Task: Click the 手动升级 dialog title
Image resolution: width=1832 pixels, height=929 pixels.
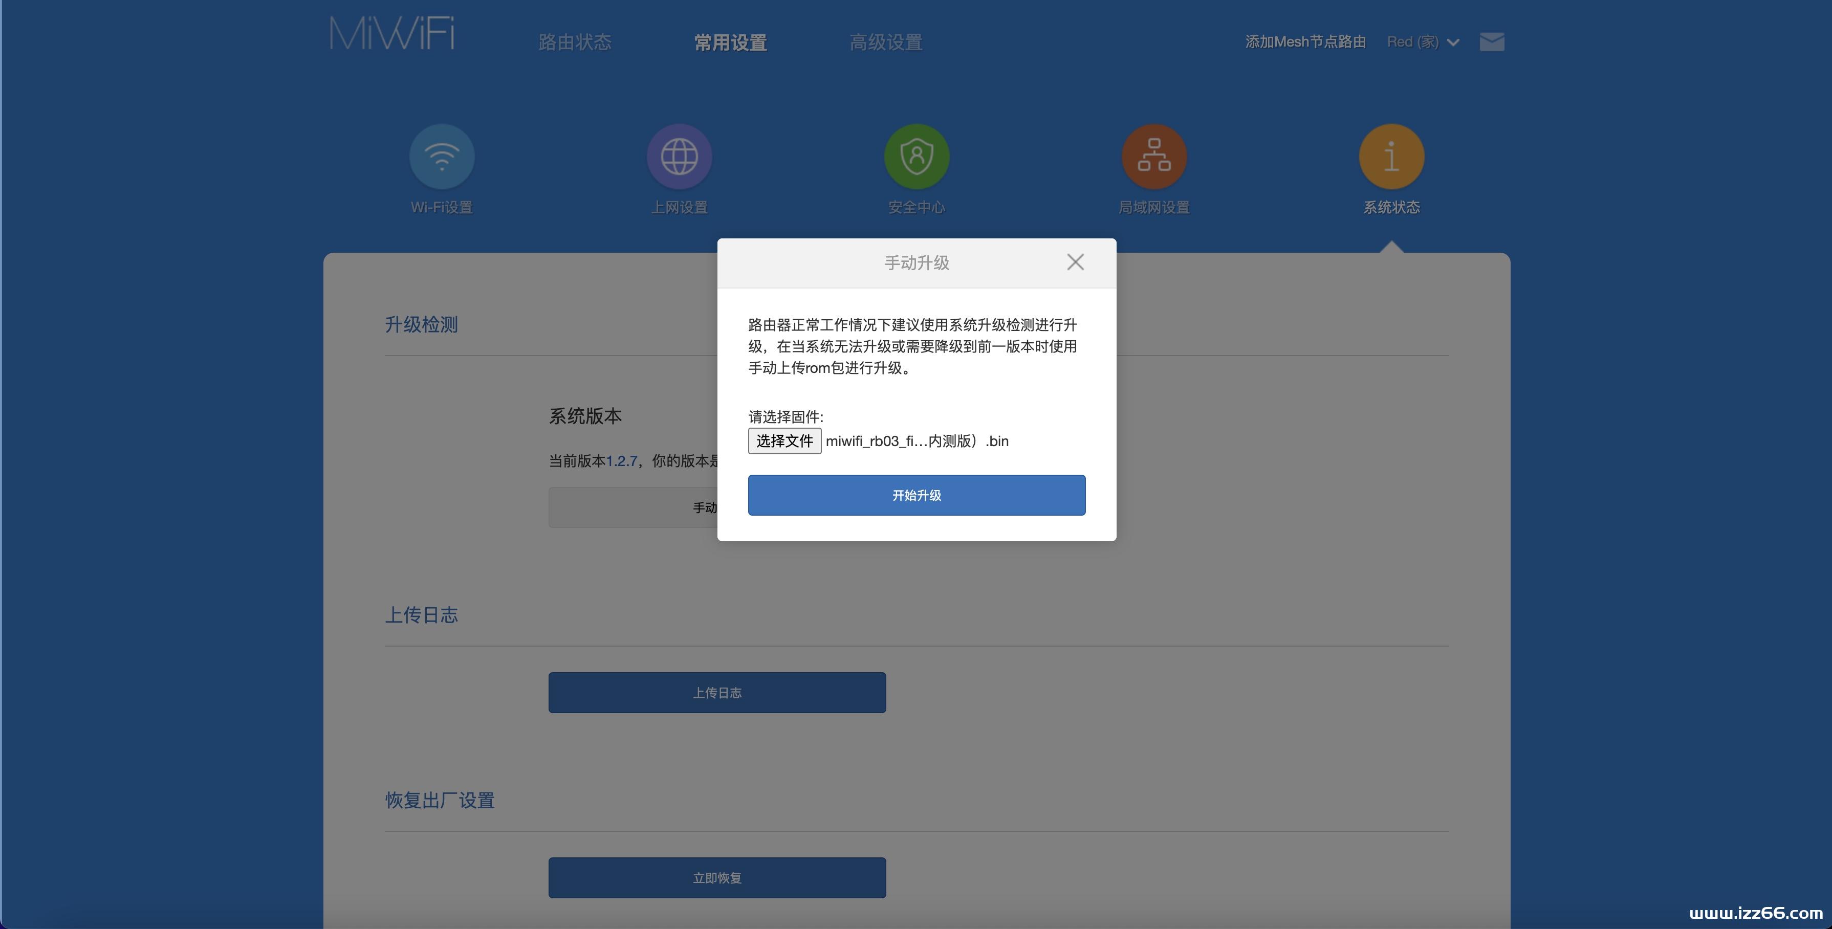Action: coord(917,263)
